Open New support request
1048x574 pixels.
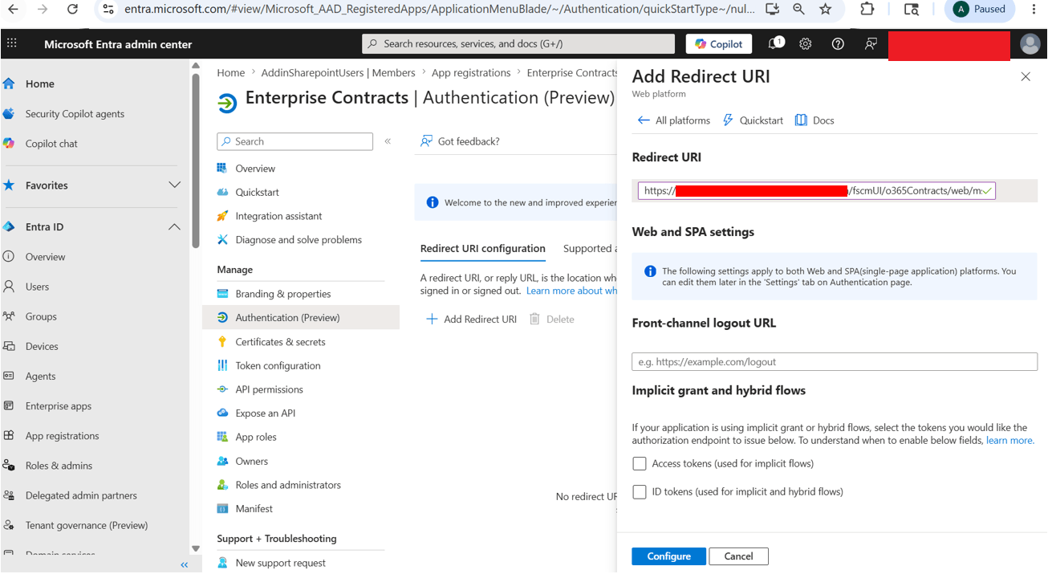280,563
